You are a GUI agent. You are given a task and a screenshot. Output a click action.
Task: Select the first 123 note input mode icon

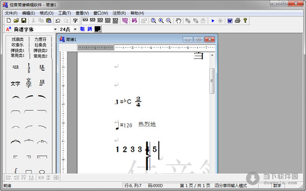[85, 20]
